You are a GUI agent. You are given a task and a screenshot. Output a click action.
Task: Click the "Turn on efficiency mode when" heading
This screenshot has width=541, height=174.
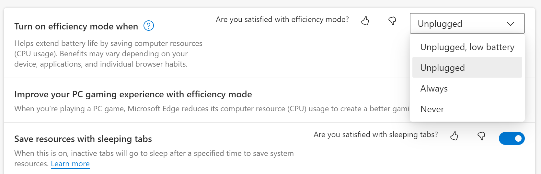tap(76, 26)
